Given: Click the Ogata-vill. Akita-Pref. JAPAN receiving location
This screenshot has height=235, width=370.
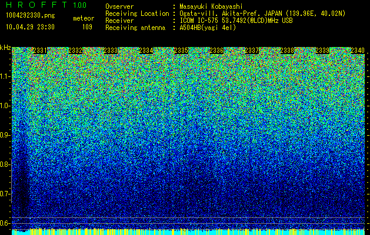Looking at the screenshot, I should (x=262, y=14).
